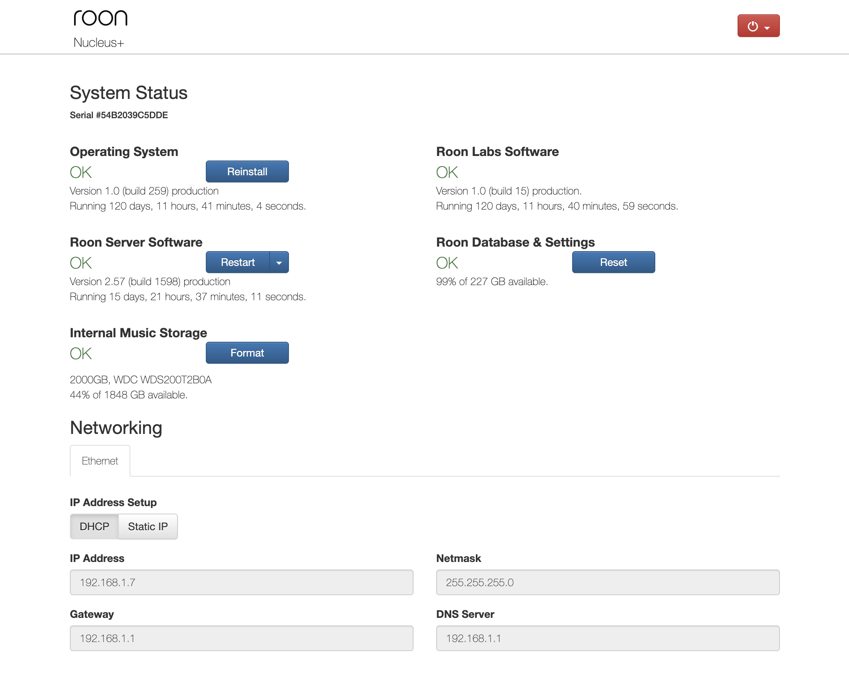Format the Internal Music Storage
The width and height of the screenshot is (849, 673).
pos(247,353)
